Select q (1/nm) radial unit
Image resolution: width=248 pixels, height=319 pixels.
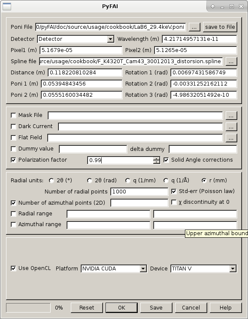tap(128, 181)
